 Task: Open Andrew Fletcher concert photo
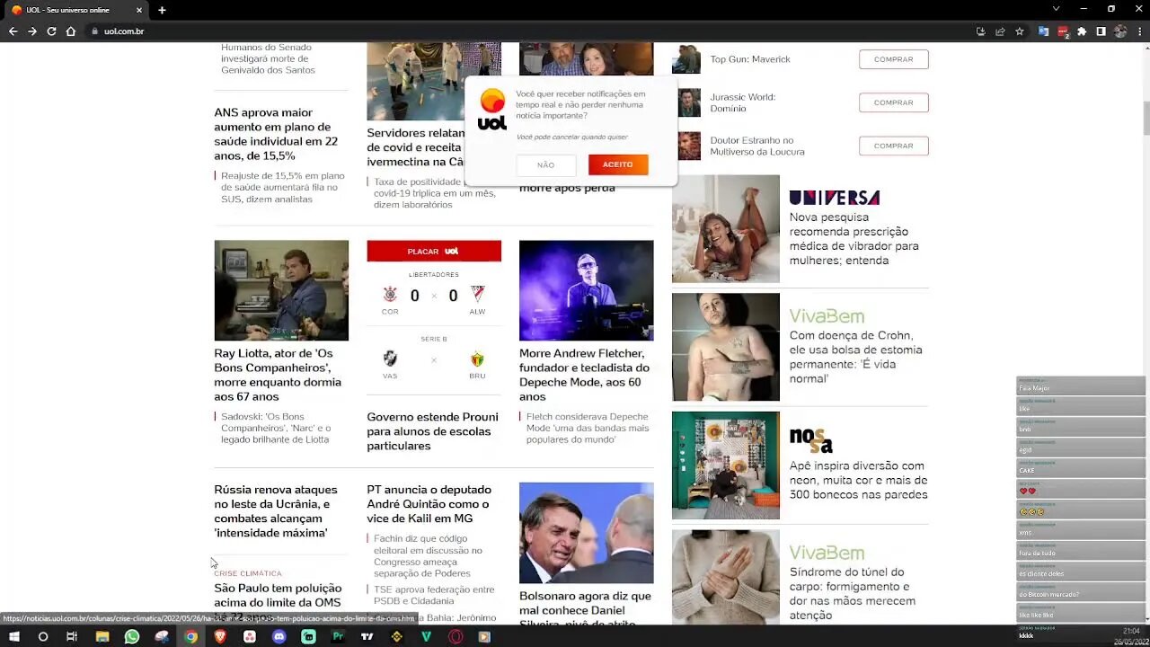[587, 290]
